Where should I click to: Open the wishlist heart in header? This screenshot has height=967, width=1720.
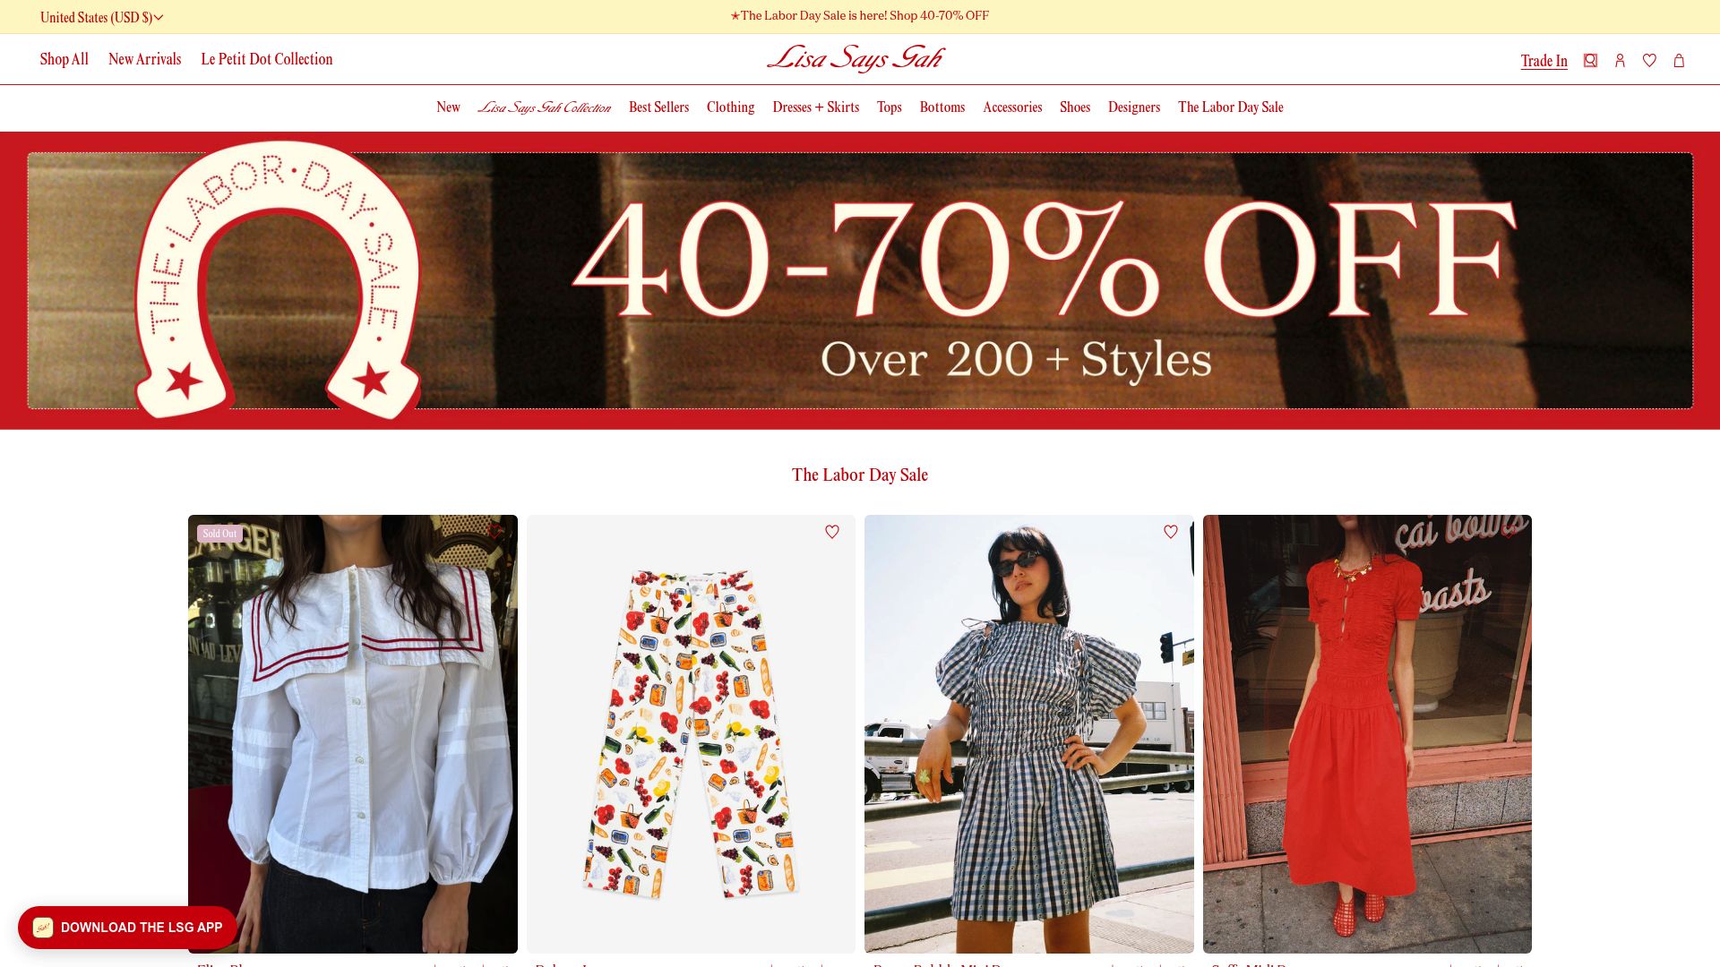[1649, 60]
